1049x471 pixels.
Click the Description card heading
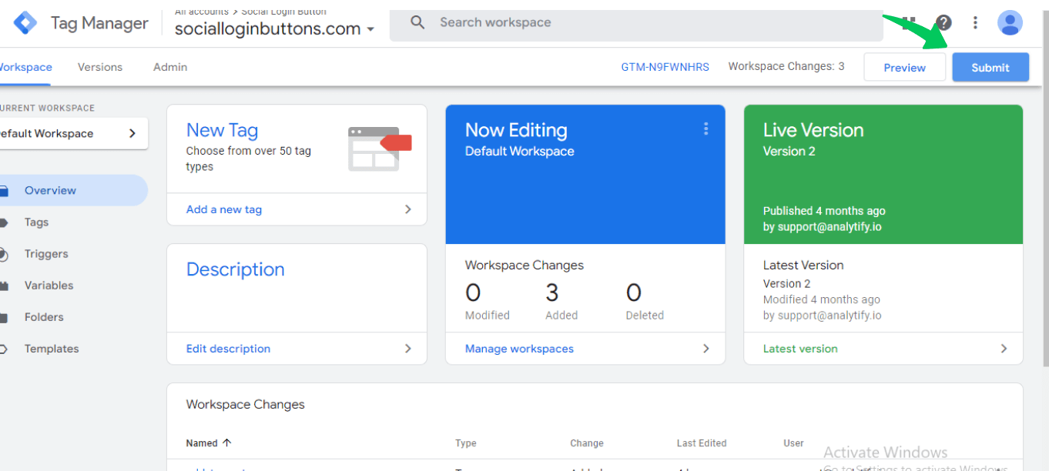coord(235,269)
